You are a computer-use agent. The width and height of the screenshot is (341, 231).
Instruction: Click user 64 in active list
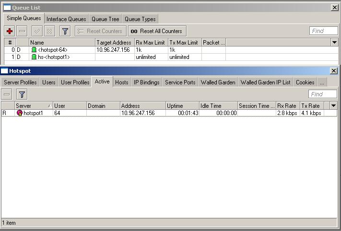57,113
